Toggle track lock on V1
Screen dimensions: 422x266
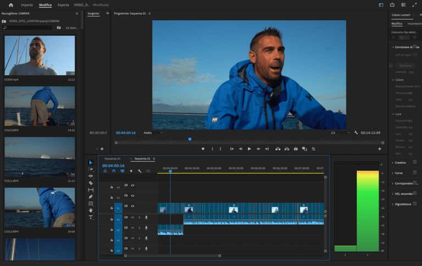(x=112, y=208)
